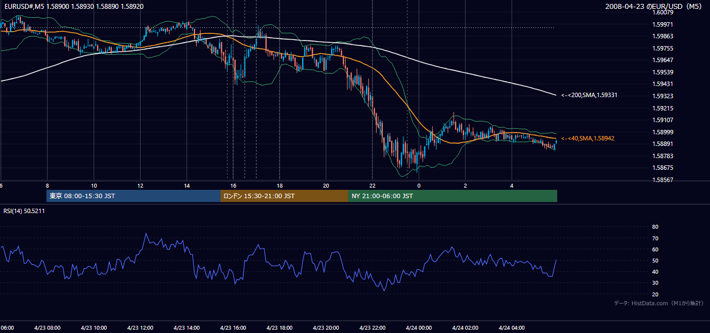Click the 4/24 00:00 time label
Image resolution: width=710 pixels, height=333 pixels.
click(419, 328)
